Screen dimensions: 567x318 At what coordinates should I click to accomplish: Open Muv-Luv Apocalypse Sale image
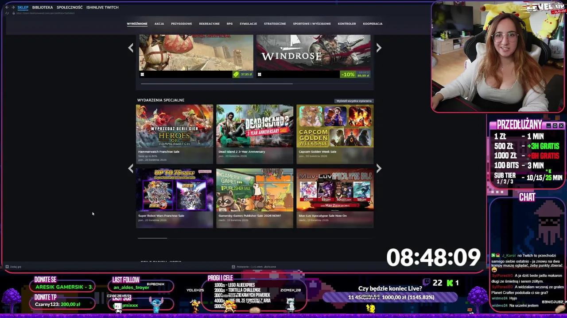[335, 190]
